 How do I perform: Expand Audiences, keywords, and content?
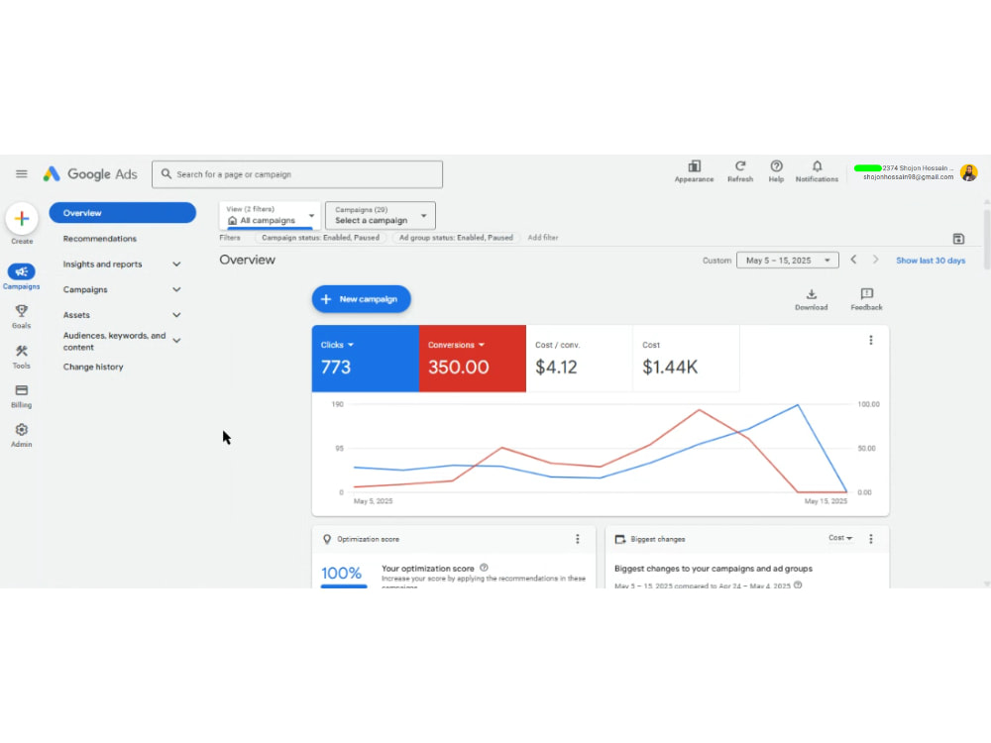[x=176, y=341]
